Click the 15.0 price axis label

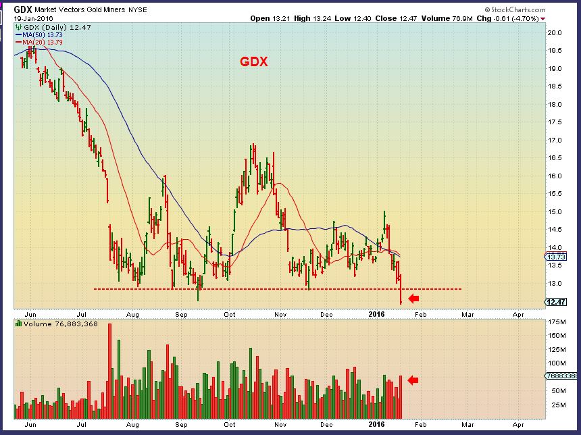point(555,212)
